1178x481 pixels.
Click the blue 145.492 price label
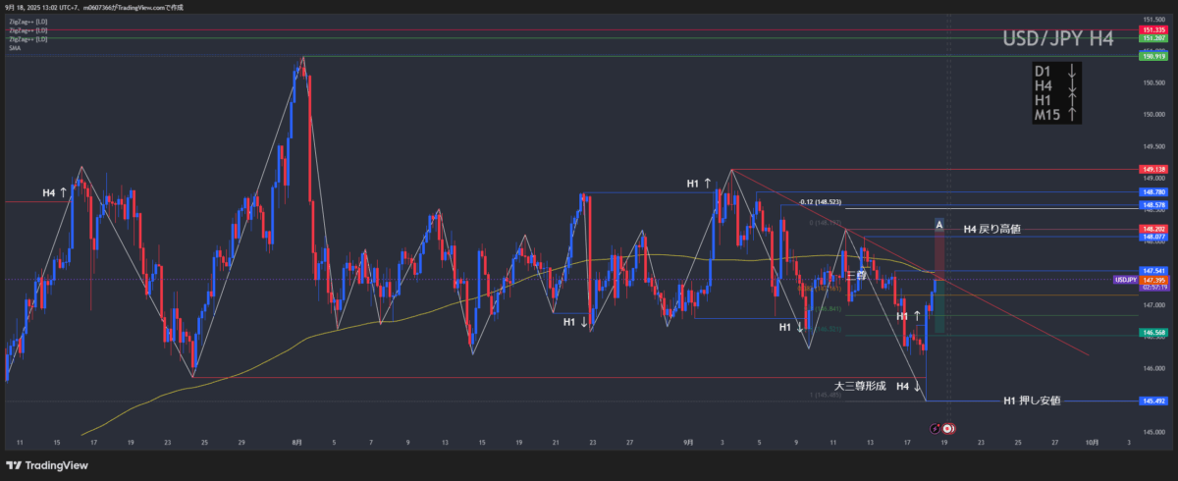click(1153, 401)
